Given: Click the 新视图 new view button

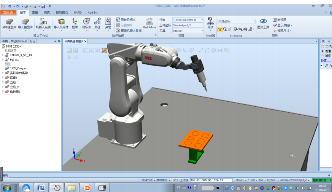Looking at the screenshot, I should tap(280, 20).
